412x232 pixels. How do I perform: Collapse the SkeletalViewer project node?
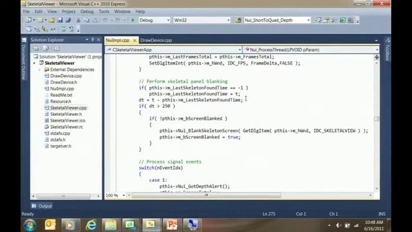(x=34, y=63)
